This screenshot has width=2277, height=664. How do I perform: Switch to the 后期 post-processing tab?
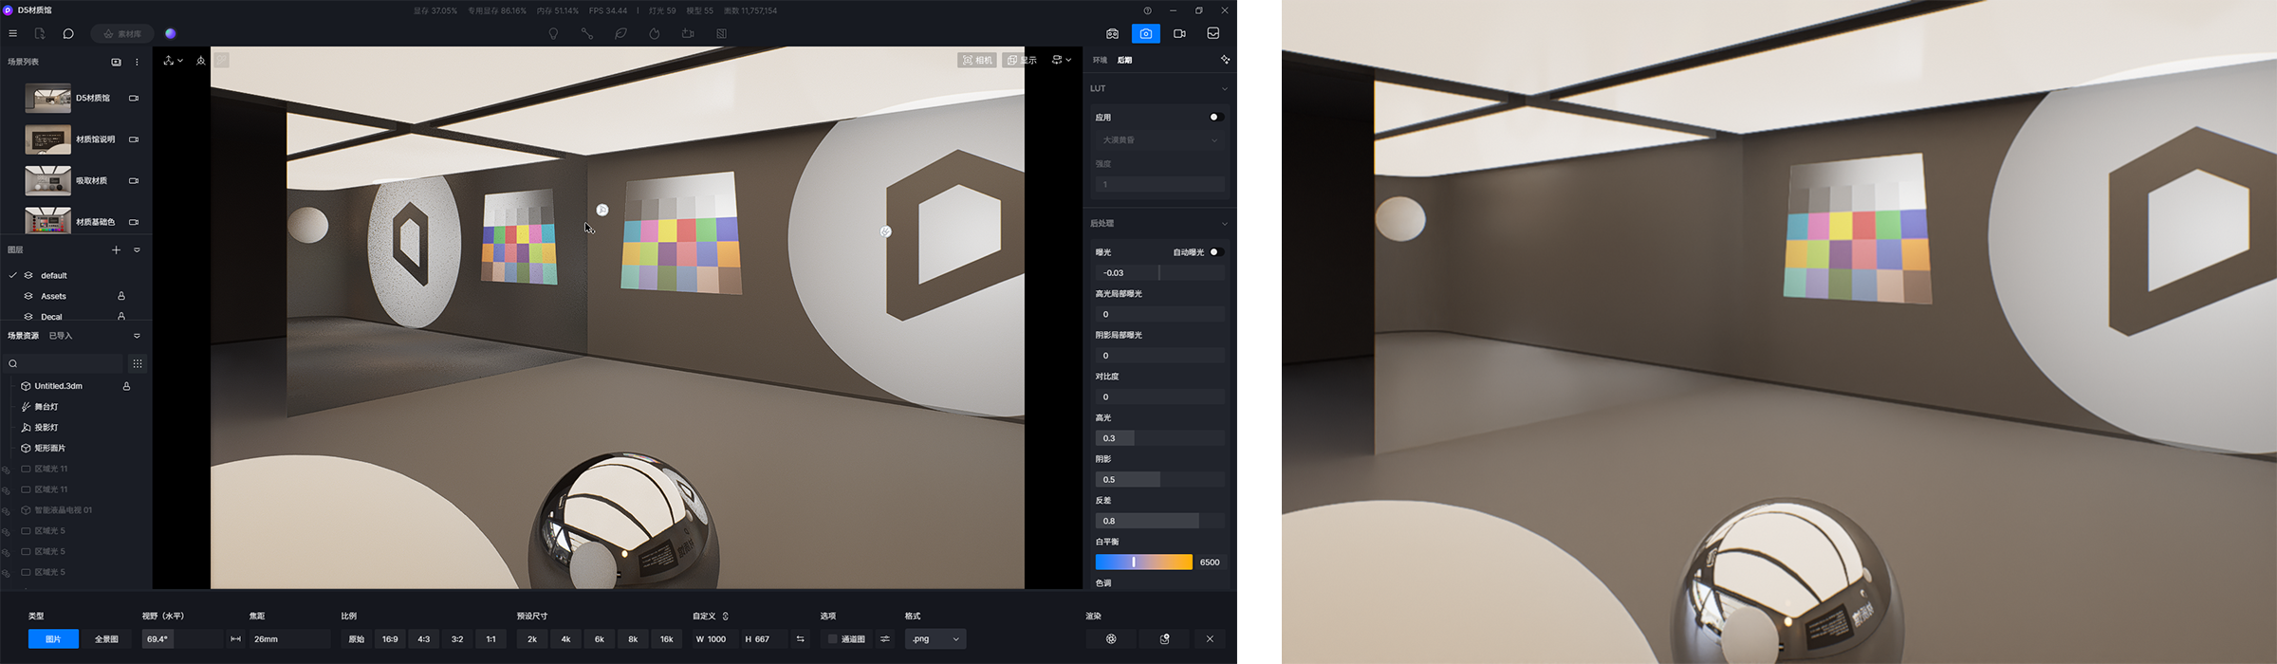1124,60
